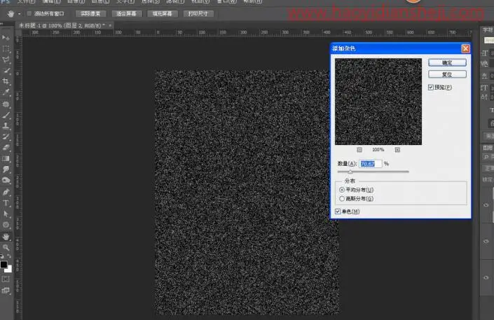Image resolution: width=494 pixels, height=320 pixels.
Task: Select the Crop tool
Action: (x=6, y=81)
